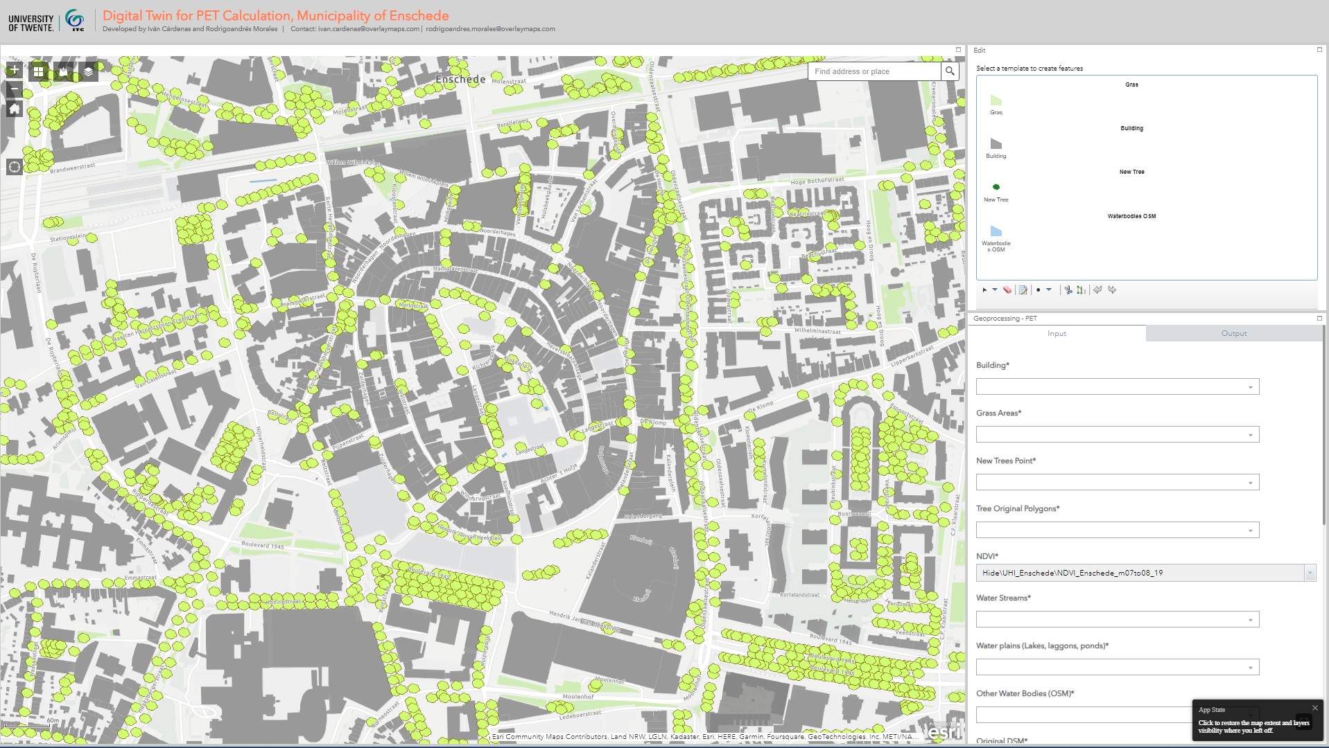
Task: Switch to the Input tab
Action: tap(1057, 333)
